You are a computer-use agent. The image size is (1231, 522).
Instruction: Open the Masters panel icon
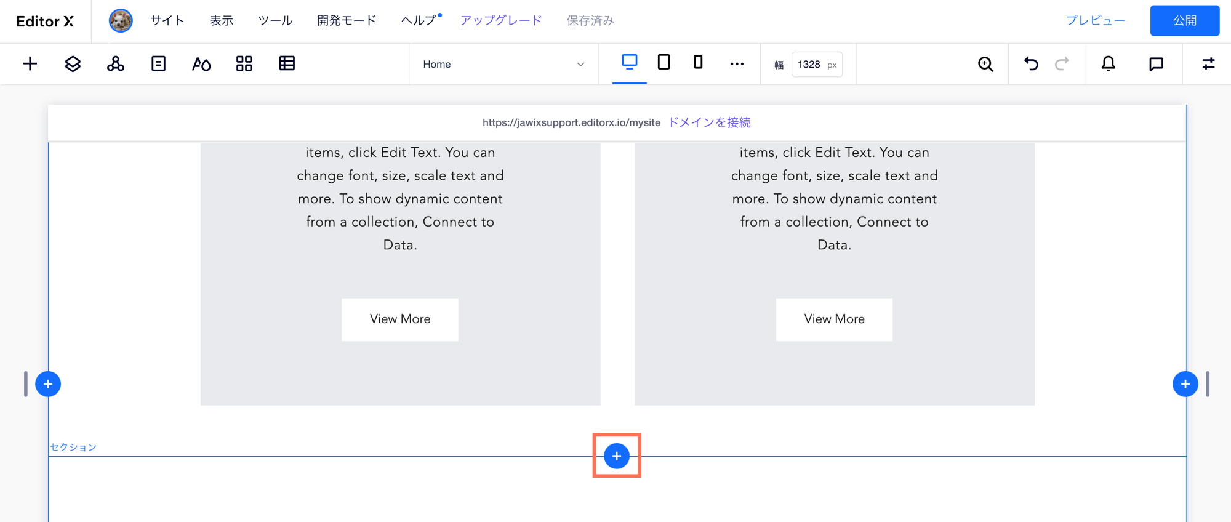(x=116, y=64)
